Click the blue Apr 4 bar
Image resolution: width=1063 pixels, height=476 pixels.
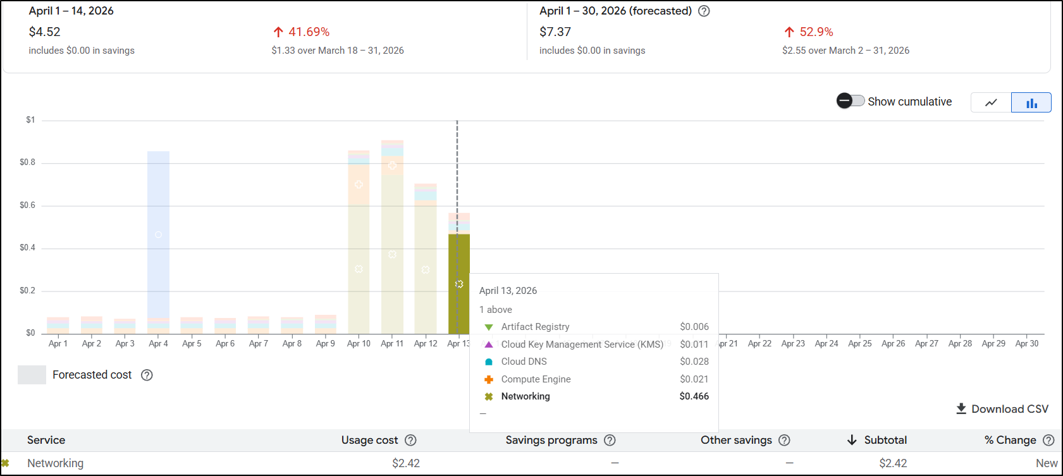pyautogui.click(x=158, y=234)
